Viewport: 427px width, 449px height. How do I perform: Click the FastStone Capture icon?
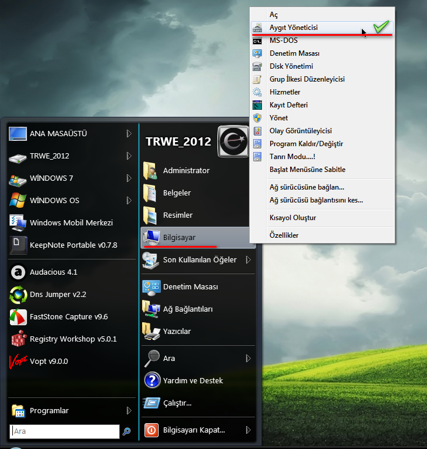(18, 317)
